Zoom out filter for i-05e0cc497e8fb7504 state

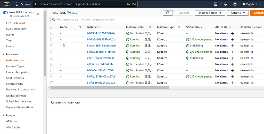[149, 70]
